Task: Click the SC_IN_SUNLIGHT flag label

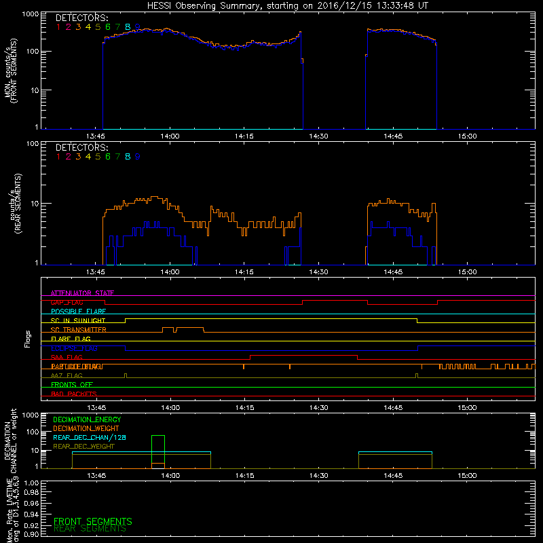Action: coord(78,320)
